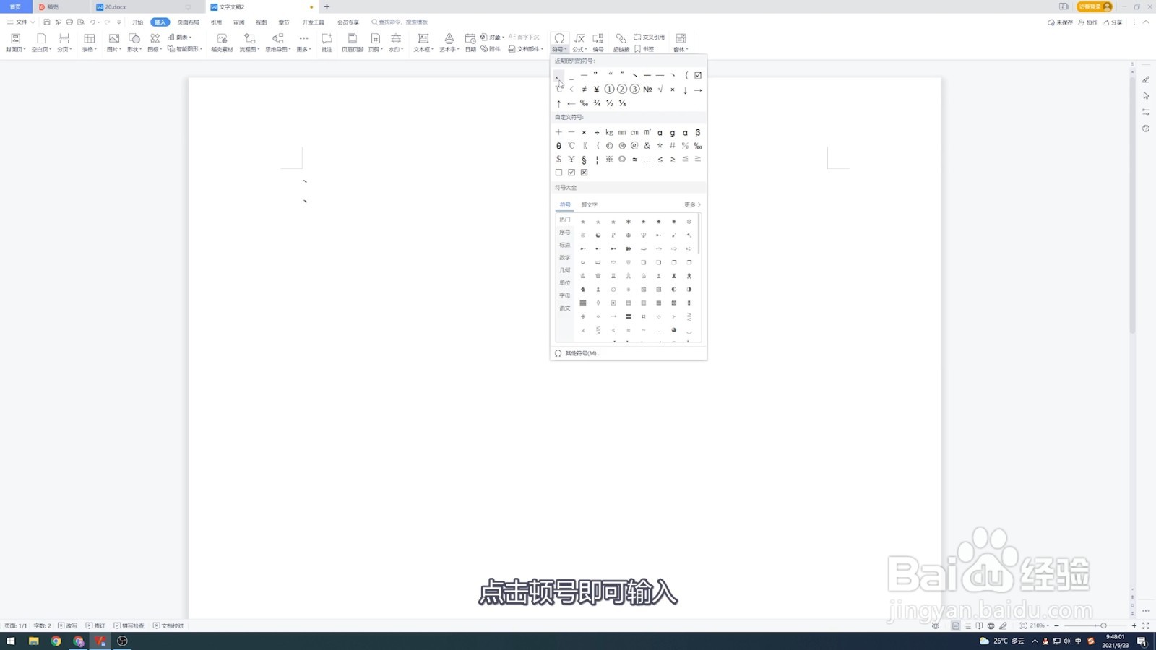1156x650 pixels.
Task: Insert the ≥ greater-or-equal custom symbol
Action: [x=673, y=160]
